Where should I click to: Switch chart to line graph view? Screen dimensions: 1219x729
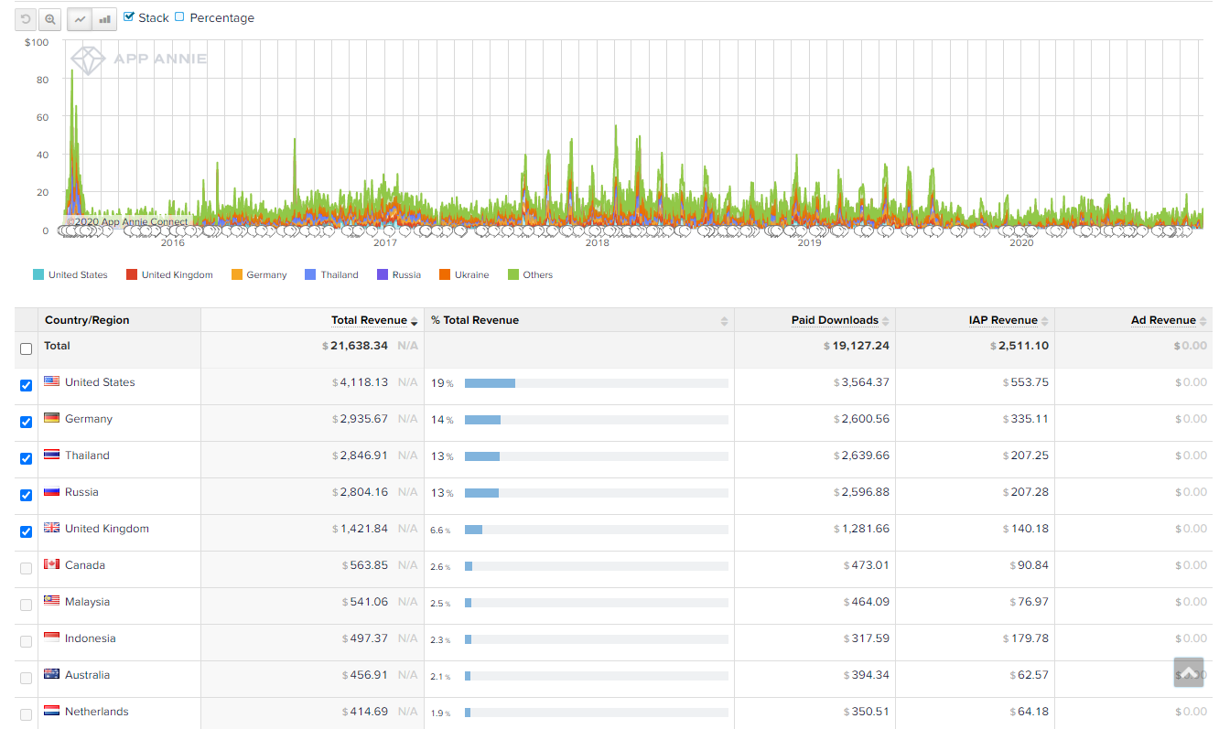click(x=80, y=18)
